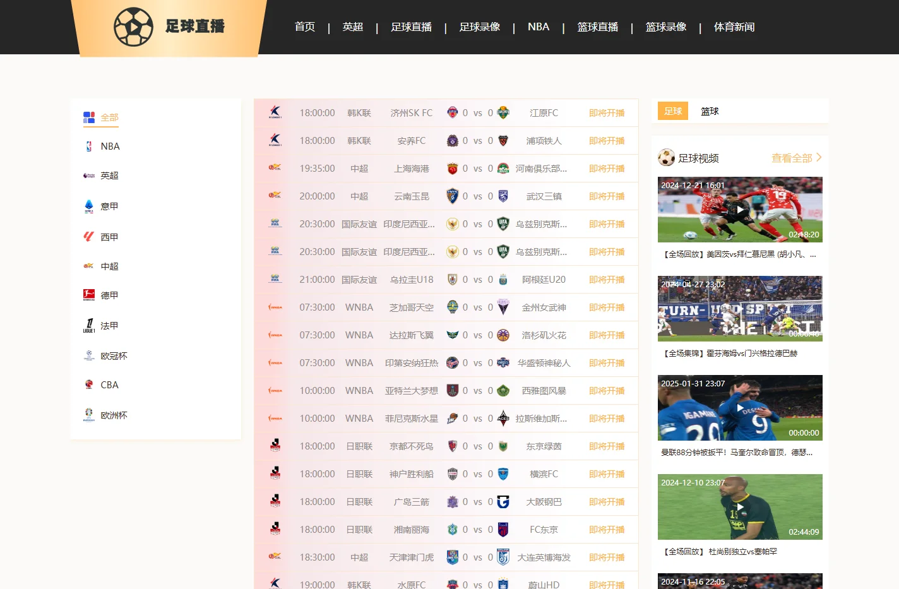899x589 pixels.
Task: Click the 美因茨vs拜仁慕尼黑 video title
Action: coord(739,254)
